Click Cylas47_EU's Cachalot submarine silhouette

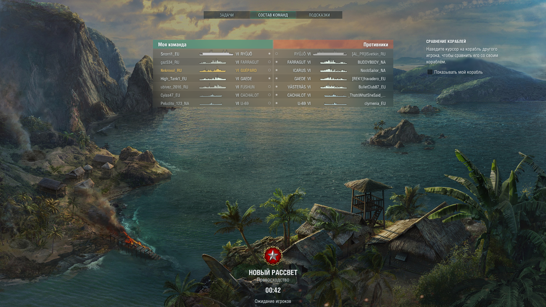point(211,95)
